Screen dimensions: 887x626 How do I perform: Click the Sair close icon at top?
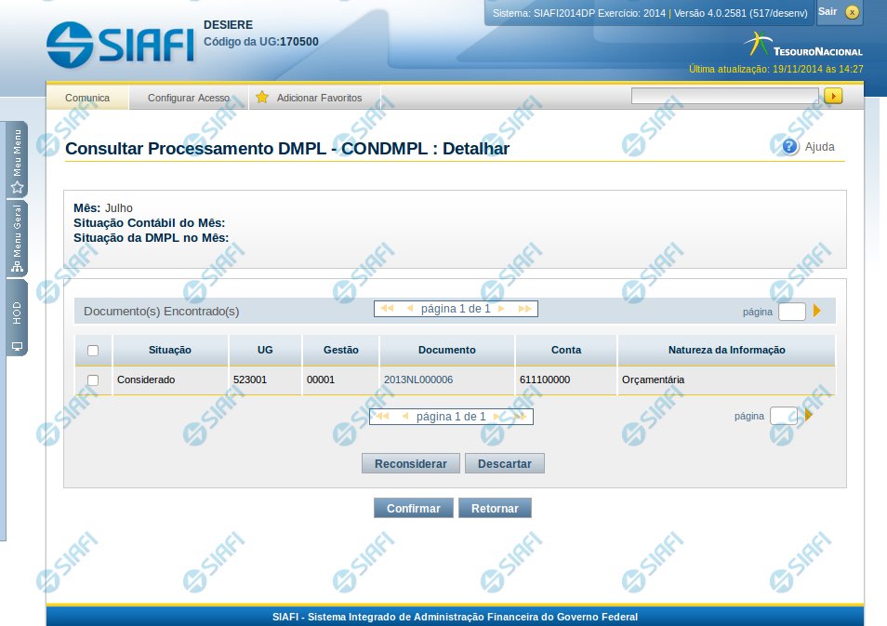[x=851, y=12]
